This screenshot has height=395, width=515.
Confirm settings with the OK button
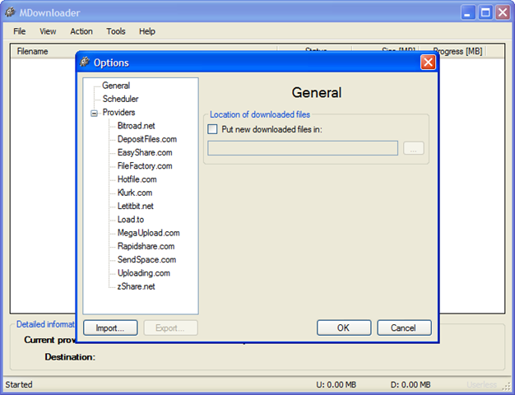344,328
